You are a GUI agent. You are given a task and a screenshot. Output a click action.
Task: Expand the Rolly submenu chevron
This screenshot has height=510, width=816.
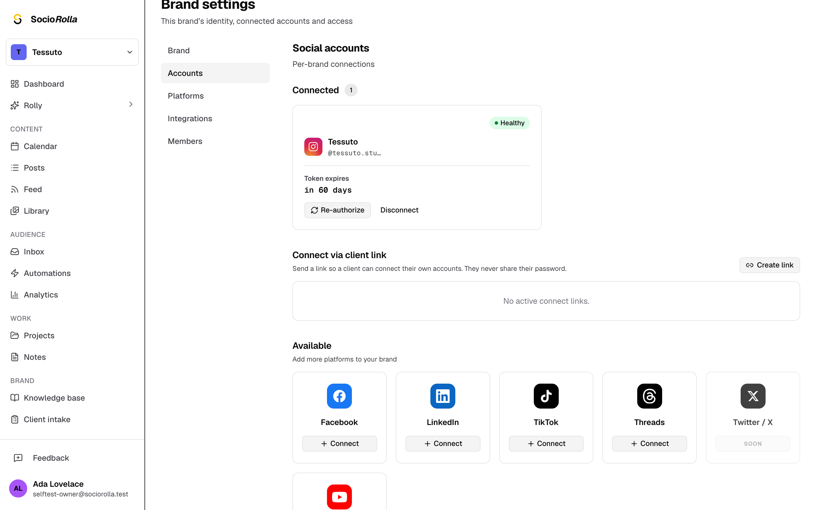click(x=131, y=105)
